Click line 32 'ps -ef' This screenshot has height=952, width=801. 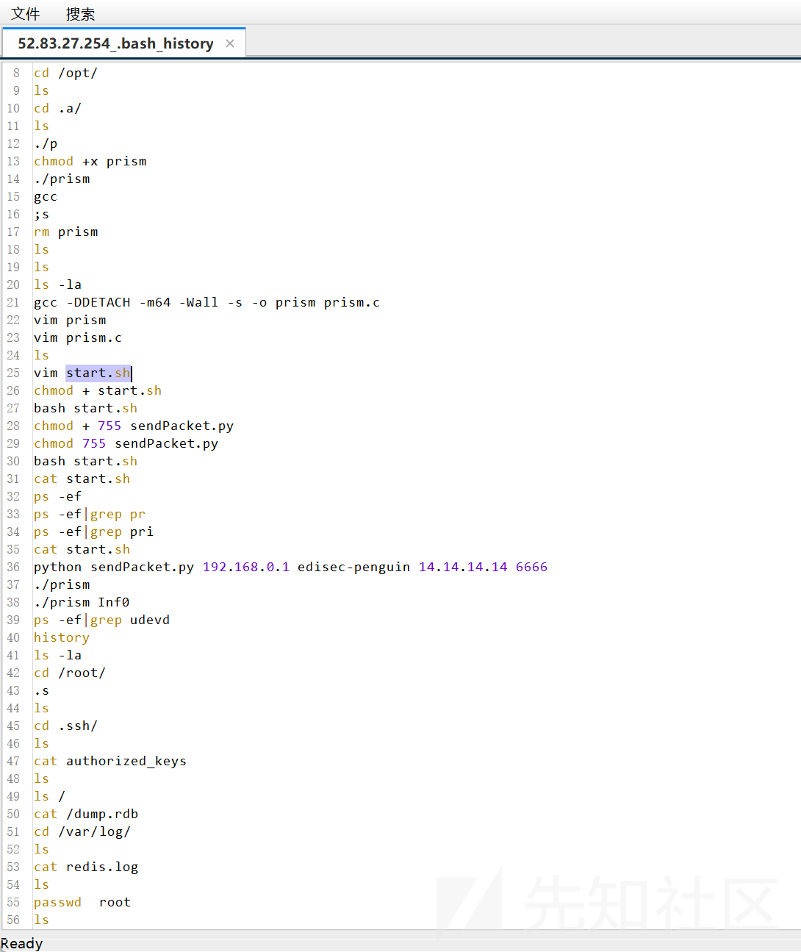pyautogui.click(x=57, y=496)
